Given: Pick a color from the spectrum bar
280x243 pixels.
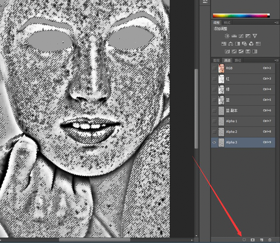Looking at the screenshot, I should click(x=240, y=15).
